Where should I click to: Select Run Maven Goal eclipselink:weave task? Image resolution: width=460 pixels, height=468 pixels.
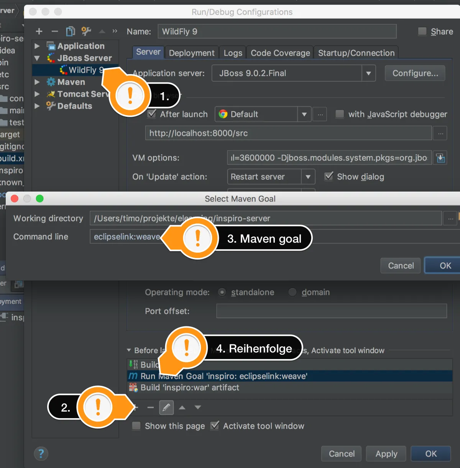(290, 376)
